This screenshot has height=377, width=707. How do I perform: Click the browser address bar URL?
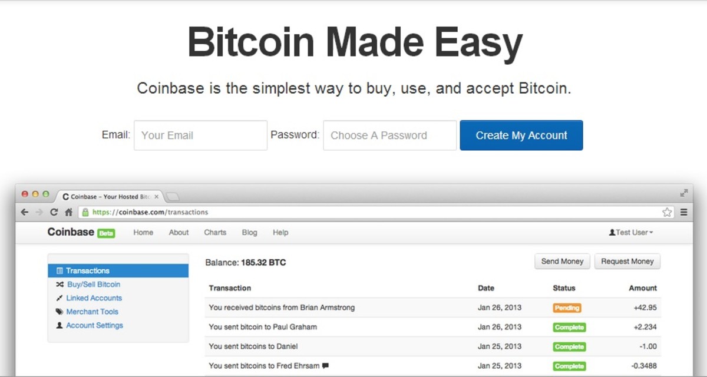coord(150,212)
